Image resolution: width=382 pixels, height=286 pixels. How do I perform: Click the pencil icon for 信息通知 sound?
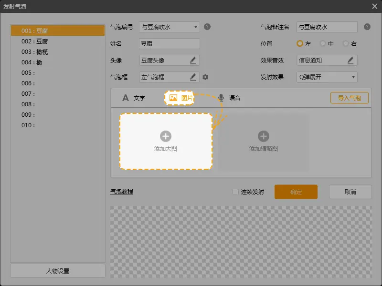tap(350, 60)
